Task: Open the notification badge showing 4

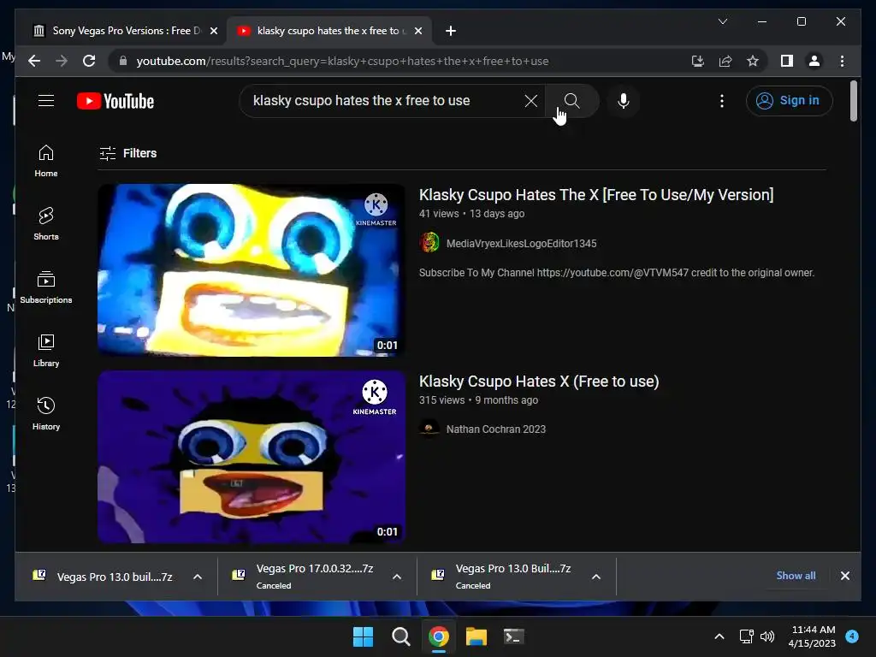Action: (852, 636)
